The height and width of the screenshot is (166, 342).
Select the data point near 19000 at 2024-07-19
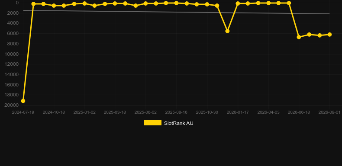23,101
